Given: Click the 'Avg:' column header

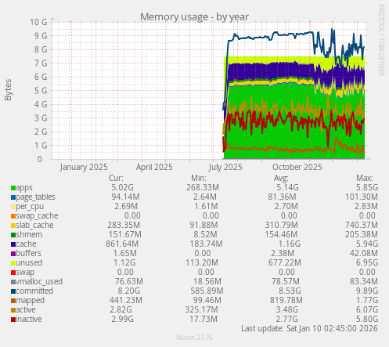Looking at the screenshot, I should tap(281, 178).
